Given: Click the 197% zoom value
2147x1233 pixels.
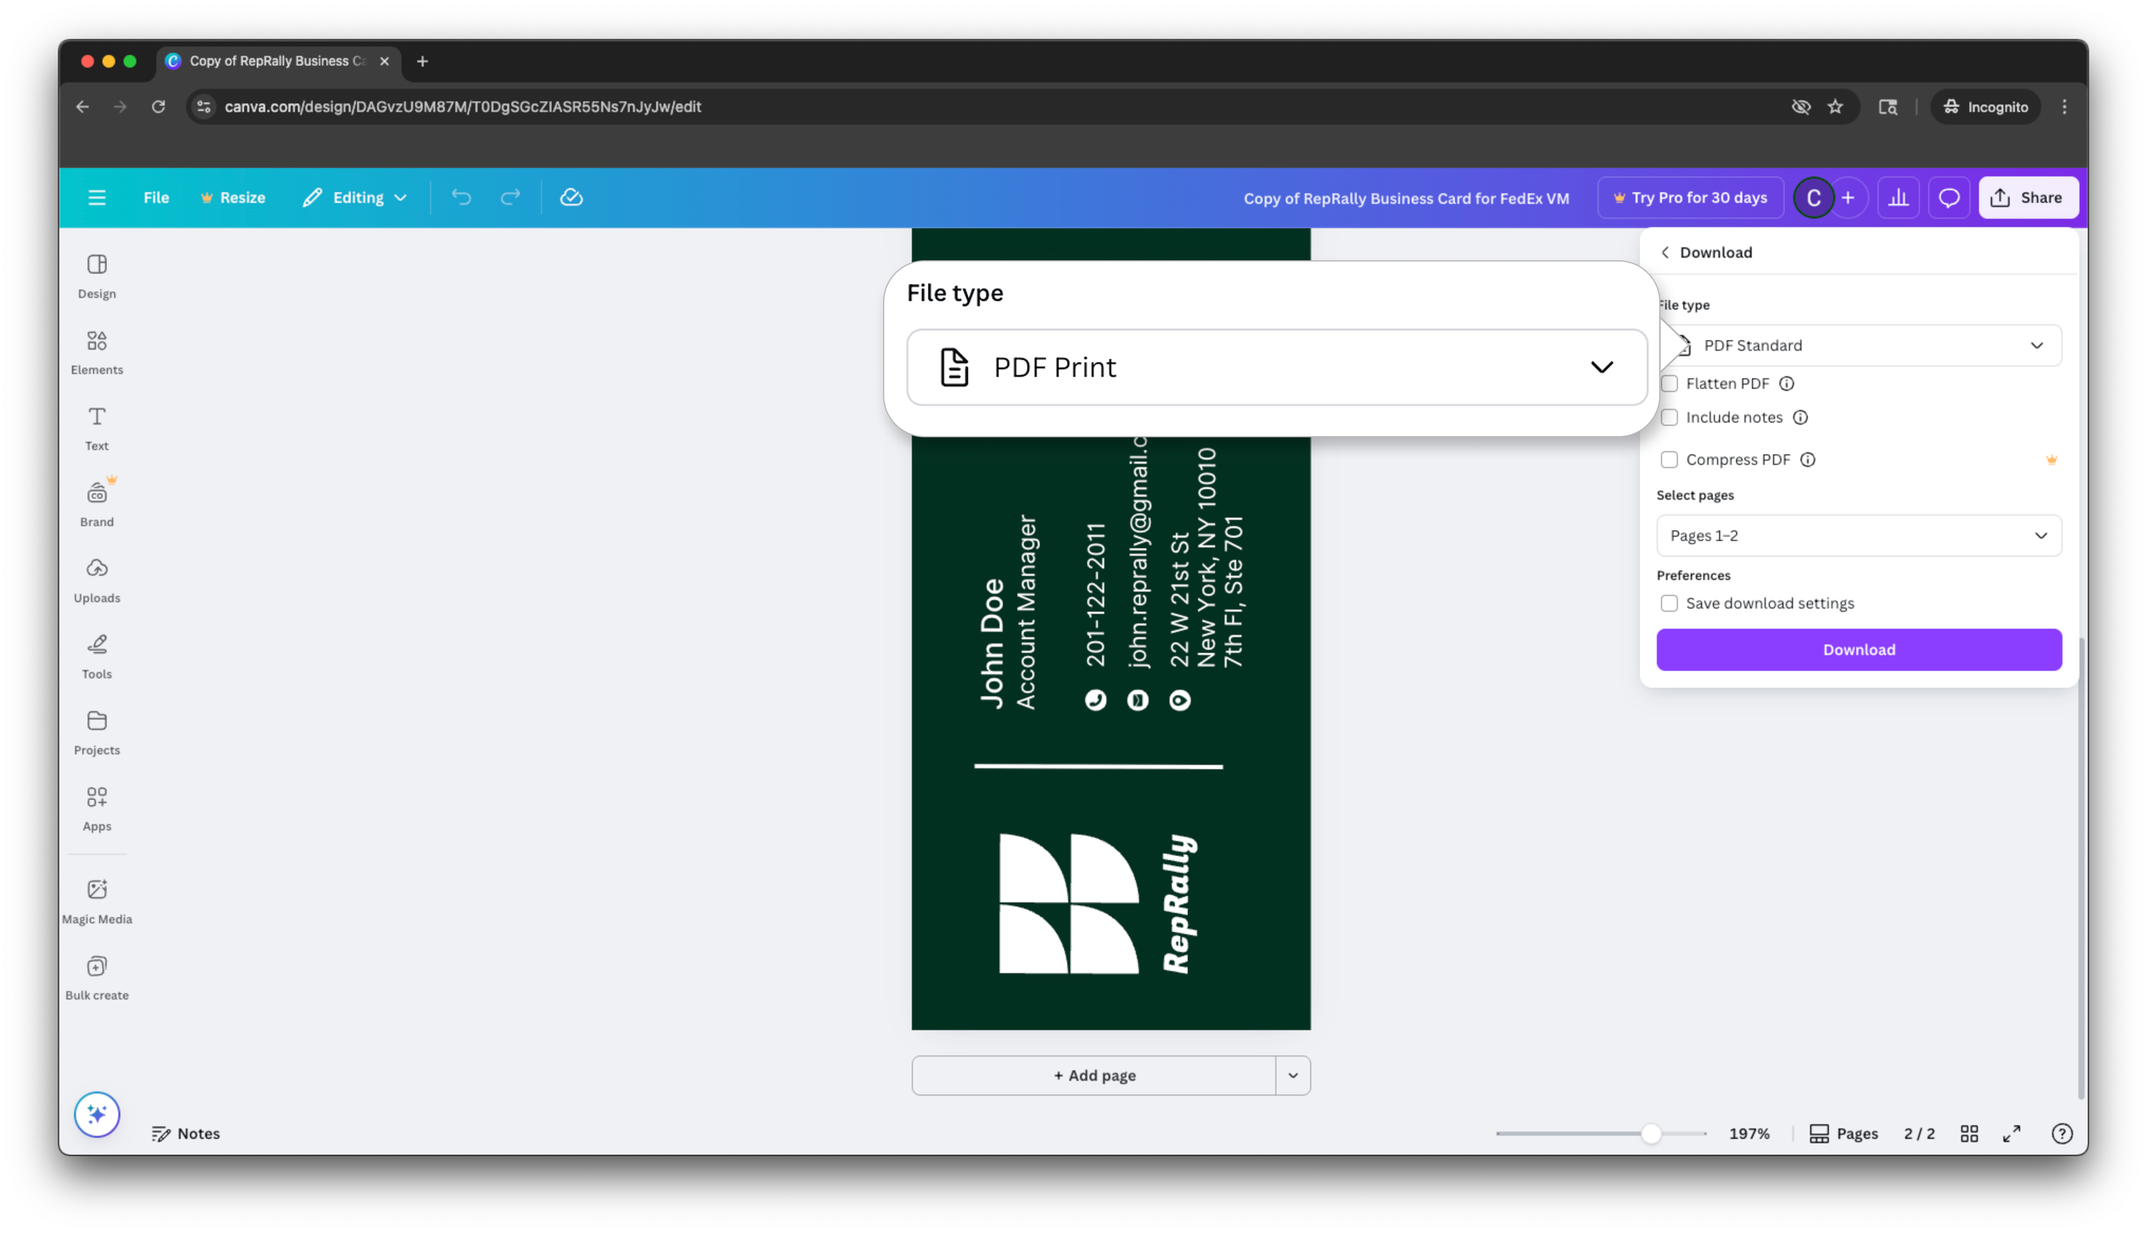Looking at the screenshot, I should click(1749, 1134).
